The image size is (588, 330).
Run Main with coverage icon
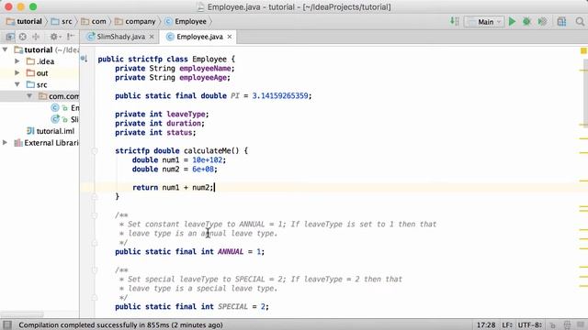[x=542, y=21]
